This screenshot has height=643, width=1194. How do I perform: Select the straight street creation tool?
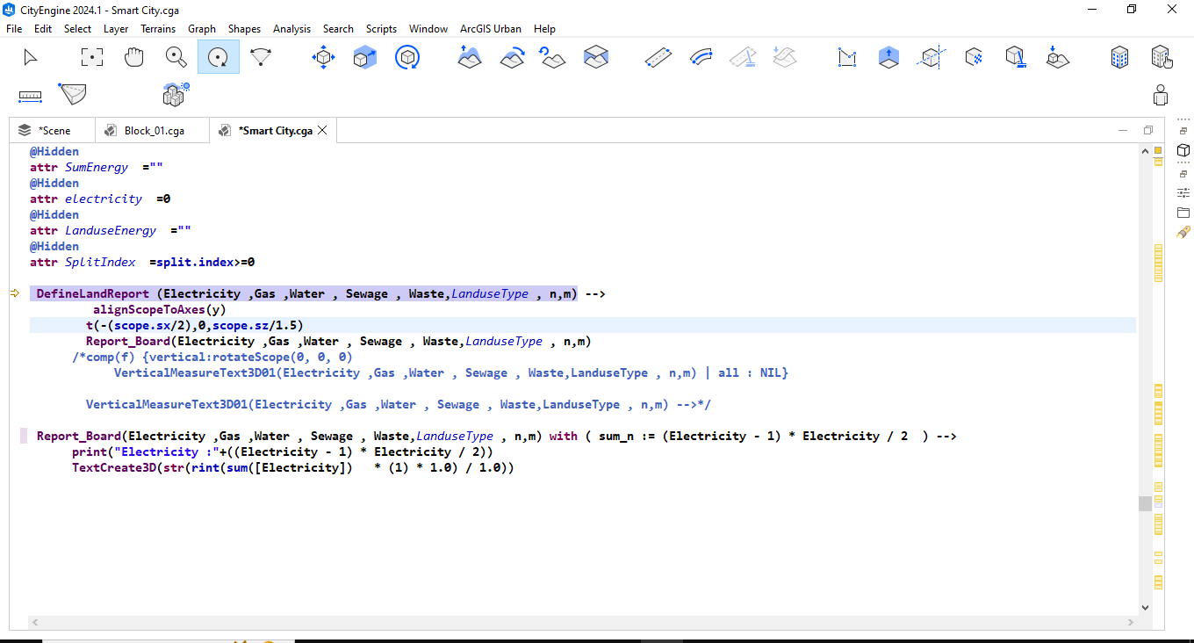tap(658, 57)
